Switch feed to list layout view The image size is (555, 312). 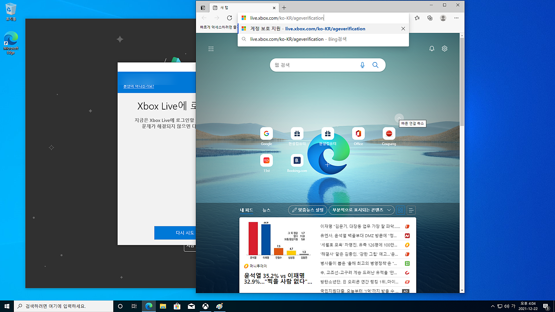411,210
